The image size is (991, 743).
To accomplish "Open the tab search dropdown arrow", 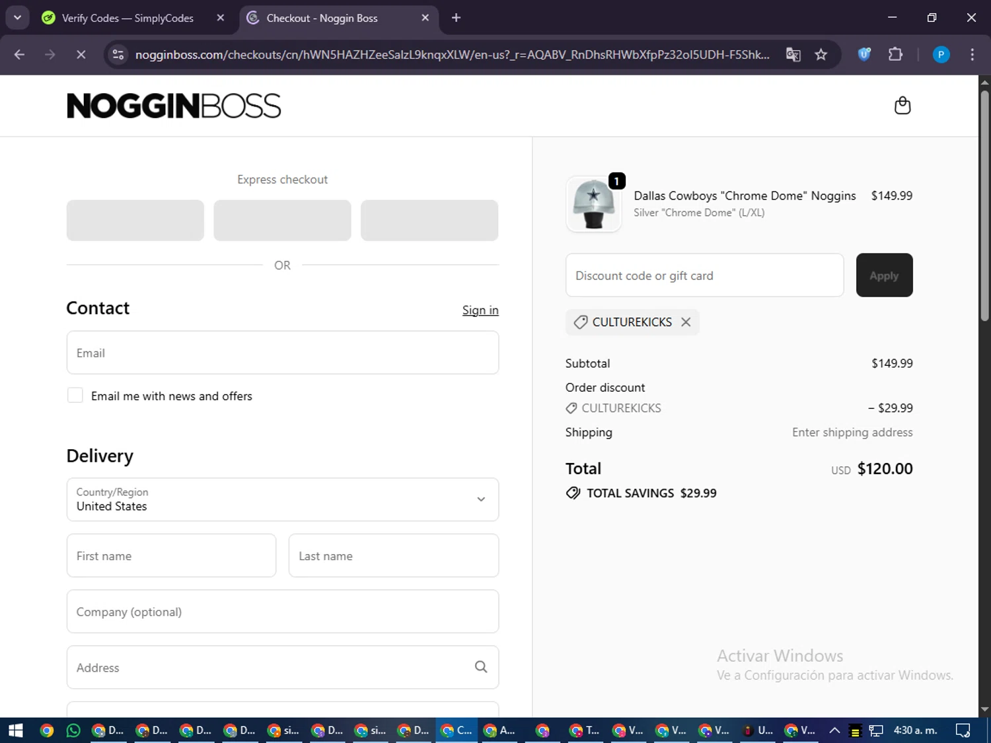I will pyautogui.click(x=18, y=18).
